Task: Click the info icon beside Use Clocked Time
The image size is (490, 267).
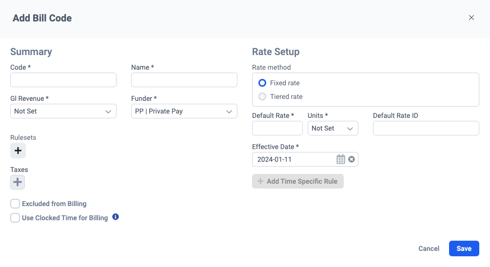Action: (x=116, y=217)
